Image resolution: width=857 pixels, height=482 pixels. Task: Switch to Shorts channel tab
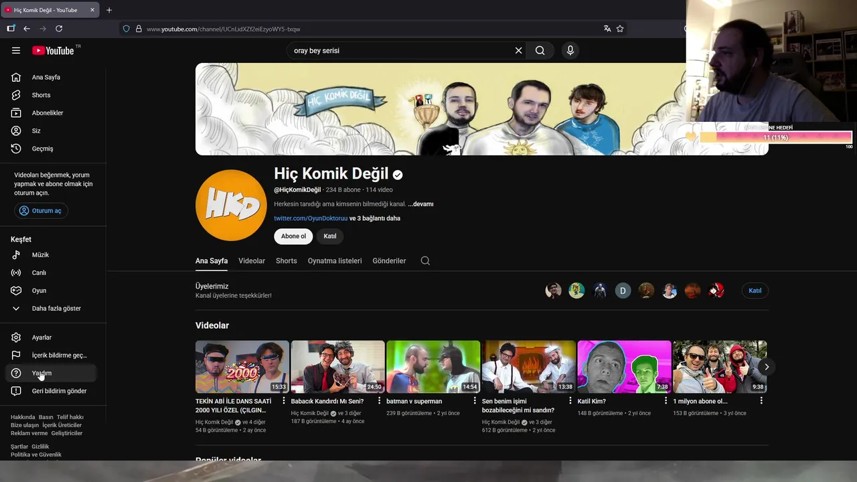point(287,261)
